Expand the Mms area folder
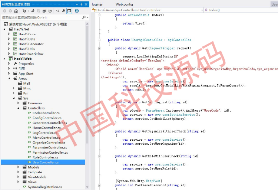 point(13,88)
